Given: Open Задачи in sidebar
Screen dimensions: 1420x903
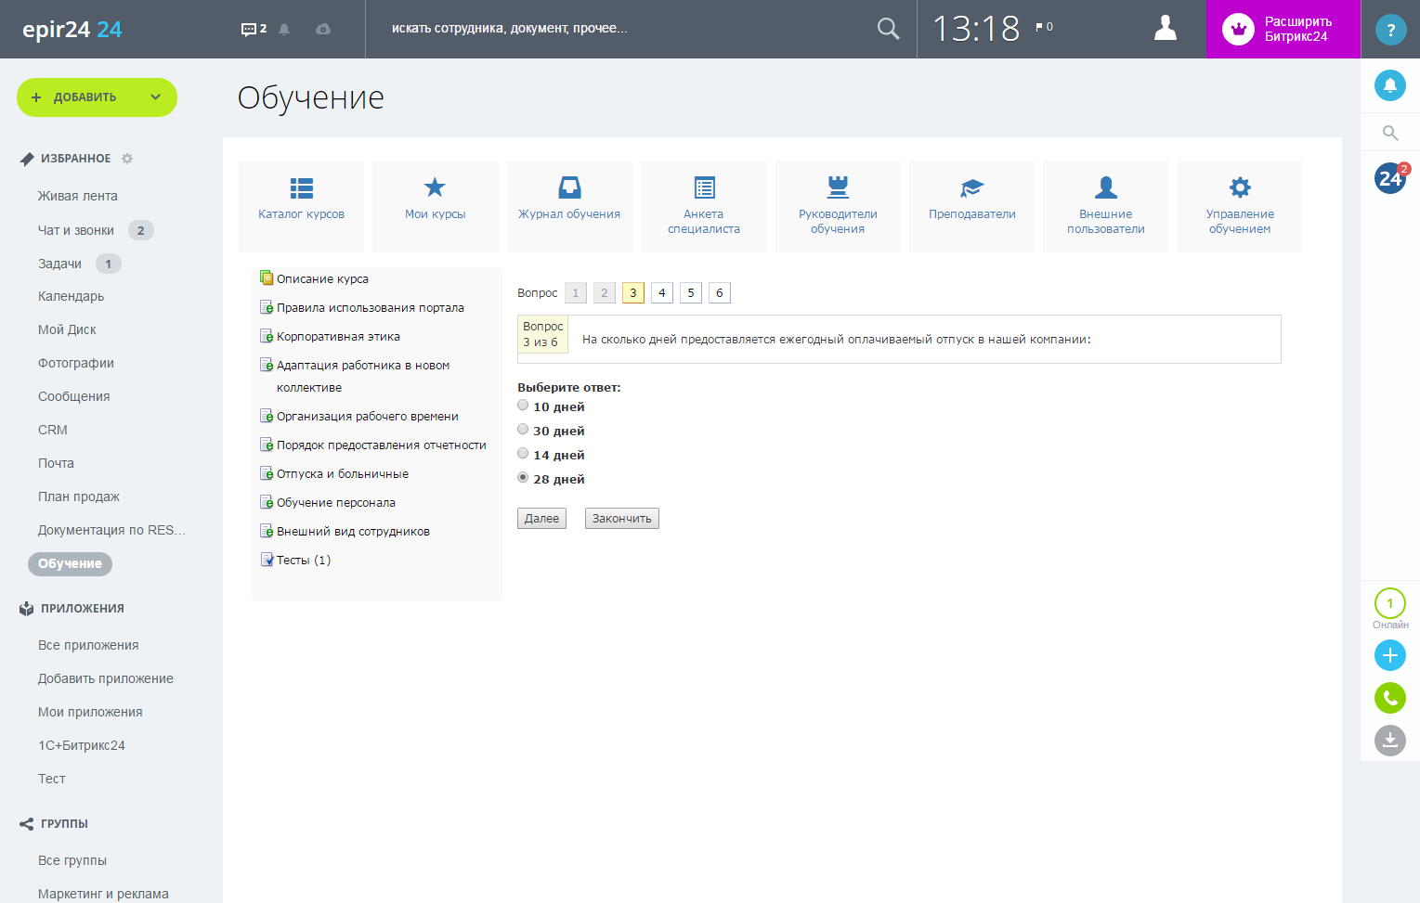Looking at the screenshot, I should [x=59, y=264].
